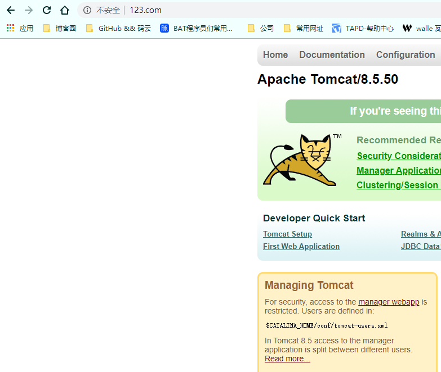The width and height of the screenshot is (441, 372).
Task: Open the Configuration nav item
Action: pos(406,55)
